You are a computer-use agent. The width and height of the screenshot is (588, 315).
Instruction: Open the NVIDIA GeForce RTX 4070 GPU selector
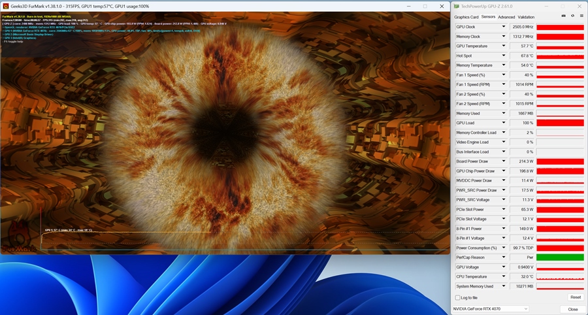click(x=491, y=309)
